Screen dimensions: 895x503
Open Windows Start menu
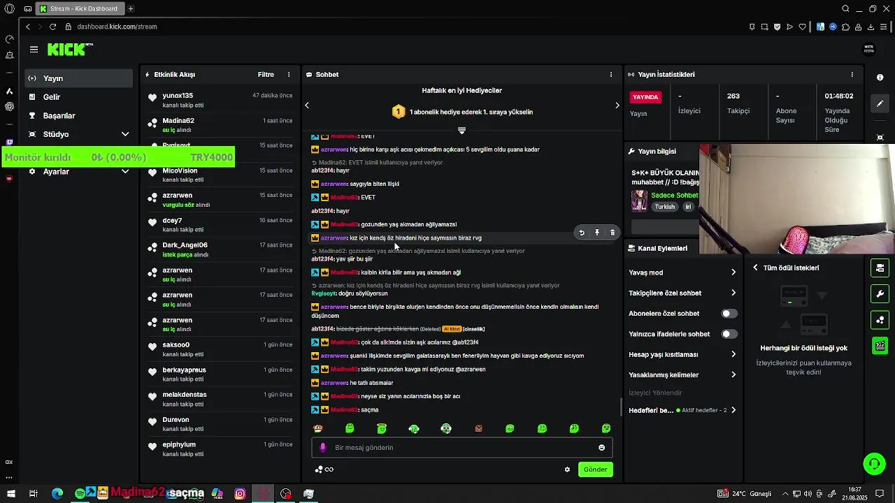[x=10, y=494]
